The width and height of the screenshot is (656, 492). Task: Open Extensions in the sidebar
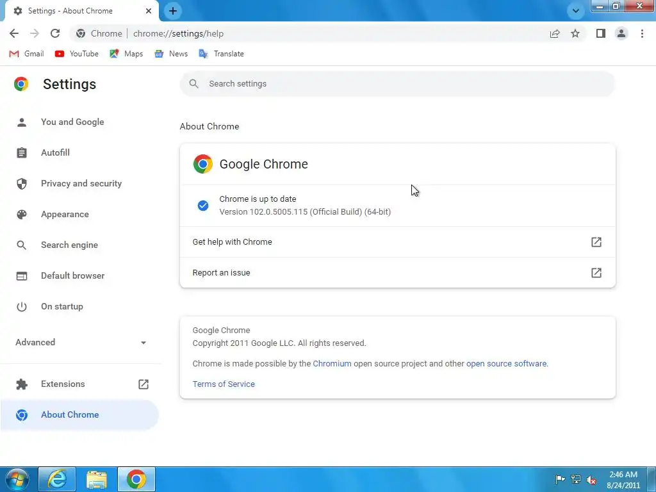pyautogui.click(x=79, y=384)
